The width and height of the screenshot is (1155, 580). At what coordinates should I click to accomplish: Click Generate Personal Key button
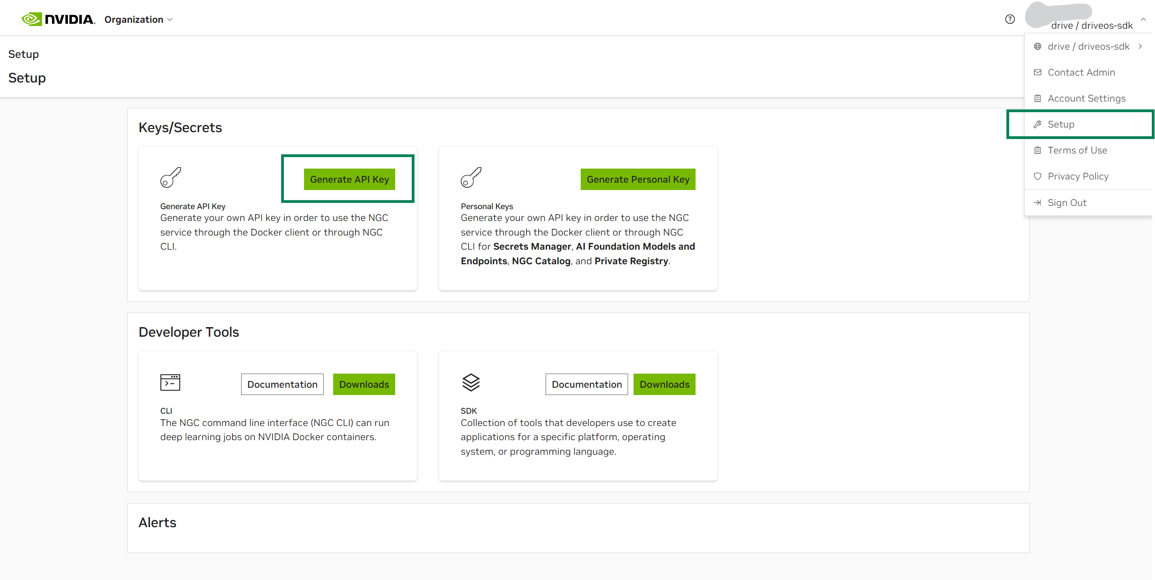[x=638, y=180]
